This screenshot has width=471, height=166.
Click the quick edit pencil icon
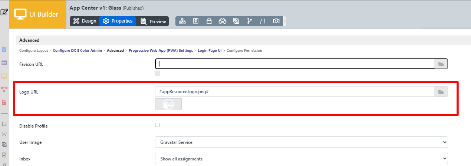click(4, 12)
